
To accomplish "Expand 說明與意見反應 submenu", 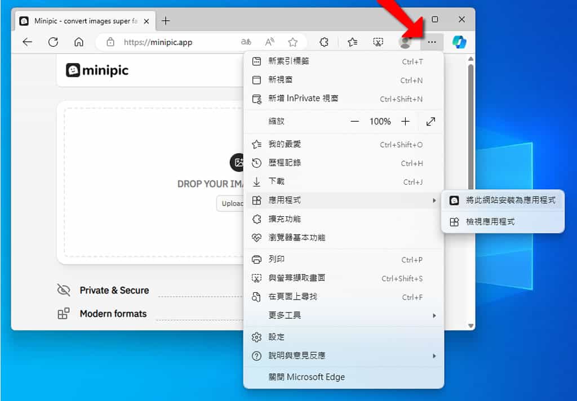I will pos(344,356).
